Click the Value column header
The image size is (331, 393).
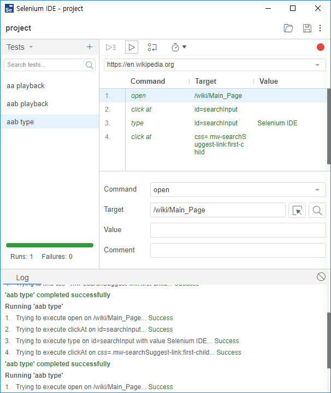pyautogui.click(x=268, y=81)
